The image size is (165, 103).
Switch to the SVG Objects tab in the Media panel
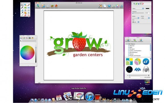coord(128,40)
